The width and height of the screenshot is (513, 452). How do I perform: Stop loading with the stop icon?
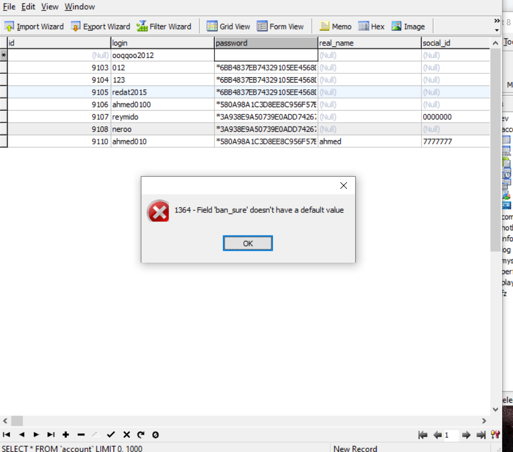tap(156, 434)
